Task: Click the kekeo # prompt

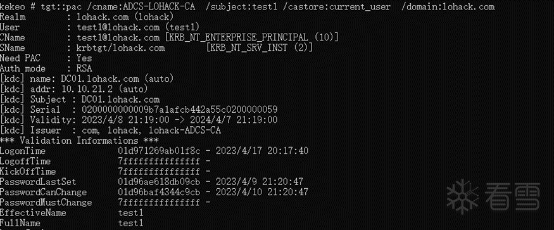Action: [x=18, y=7]
